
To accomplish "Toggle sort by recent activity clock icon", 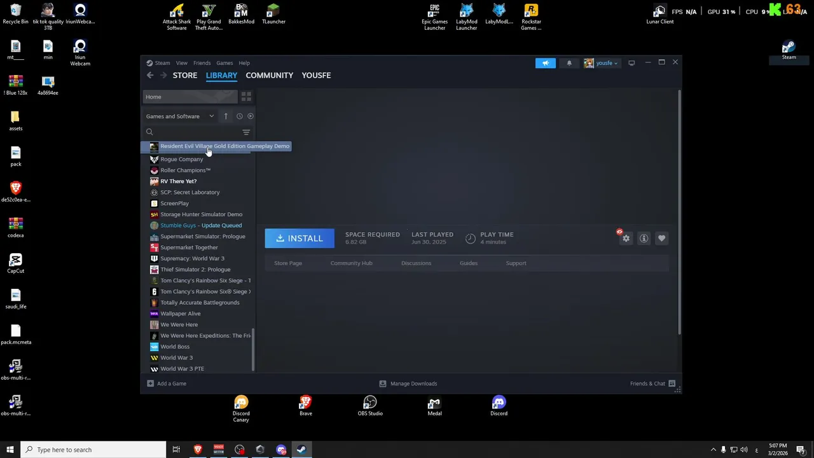I will [x=239, y=116].
